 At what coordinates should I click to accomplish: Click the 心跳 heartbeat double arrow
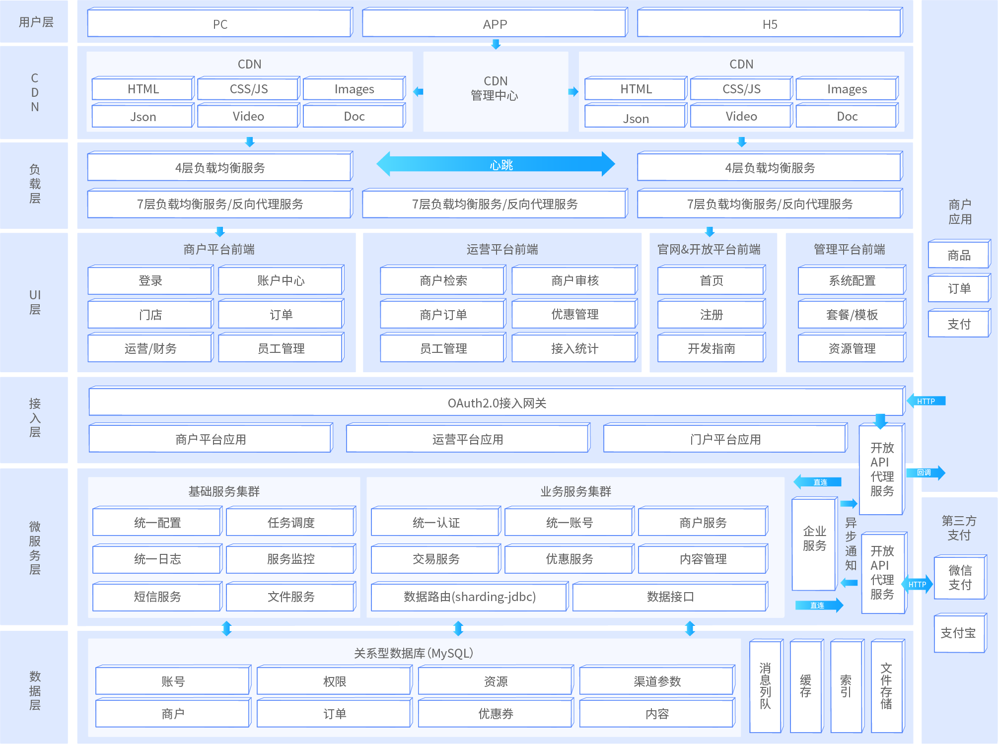[496, 164]
